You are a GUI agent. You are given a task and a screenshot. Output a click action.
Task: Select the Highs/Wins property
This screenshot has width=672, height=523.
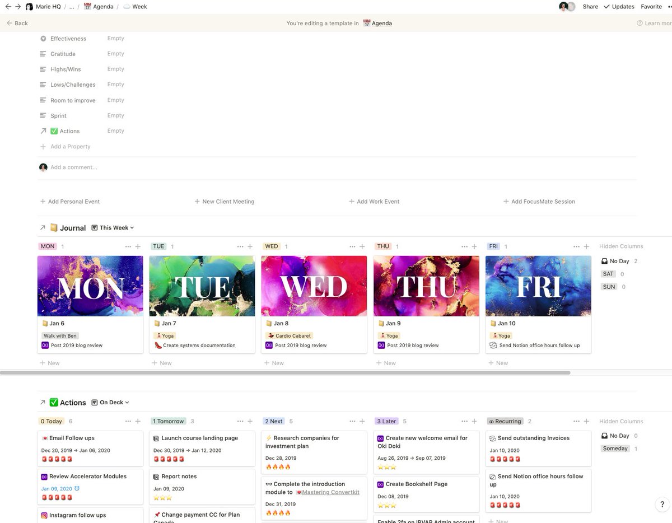click(x=66, y=69)
